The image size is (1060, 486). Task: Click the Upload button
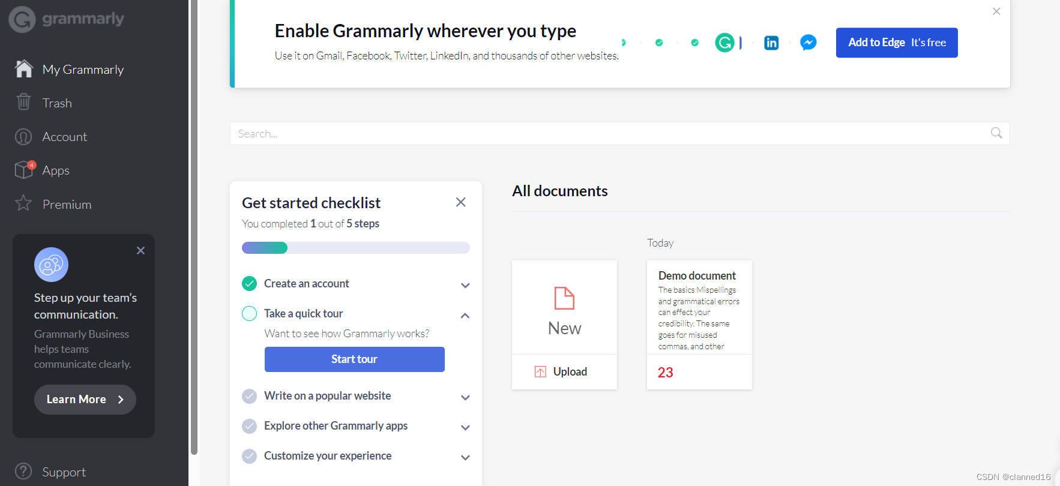pyautogui.click(x=564, y=372)
